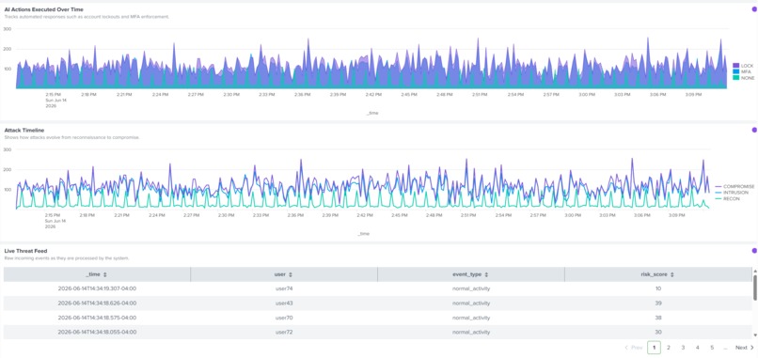Viewport: 758px width, 358px height.
Task: Sort table by the risk_score column arrows
Action: 672,274
